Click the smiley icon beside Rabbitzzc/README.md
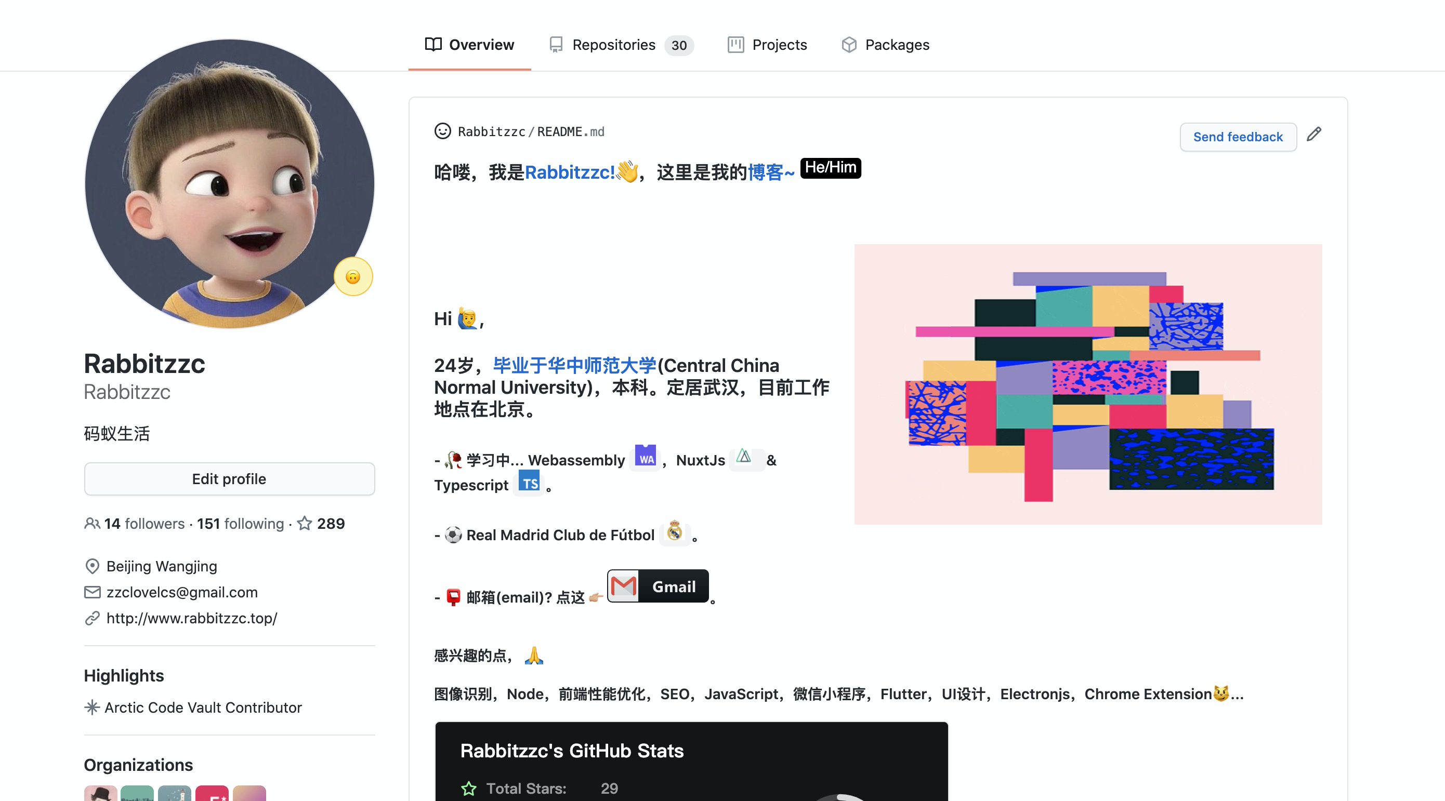The width and height of the screenshot is (1445, 801). pos(442,131)
